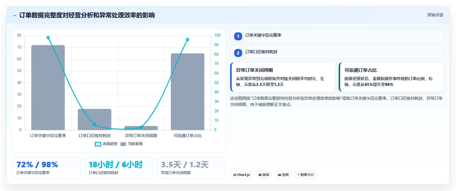Click the 表格 chip icon

click(260, 175)
